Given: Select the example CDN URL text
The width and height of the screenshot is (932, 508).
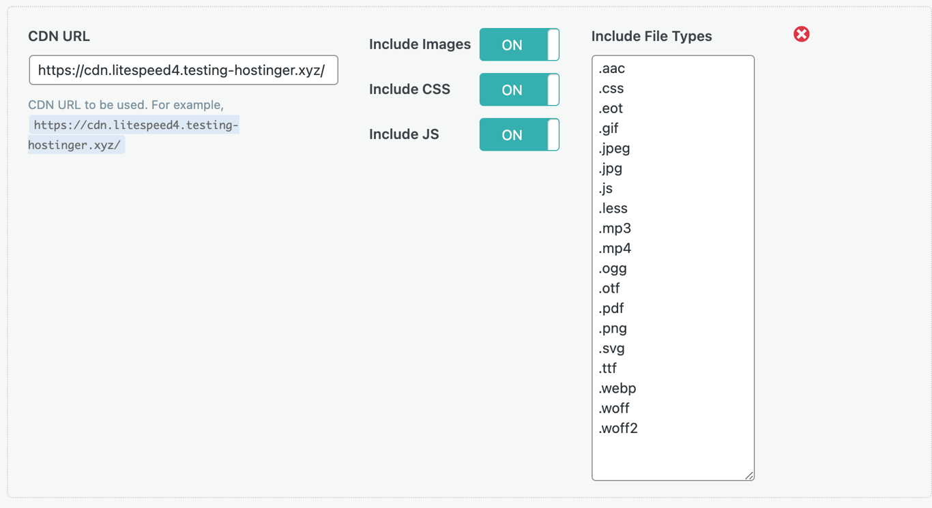Looking at the screenshot, I should tap(133, 134).
